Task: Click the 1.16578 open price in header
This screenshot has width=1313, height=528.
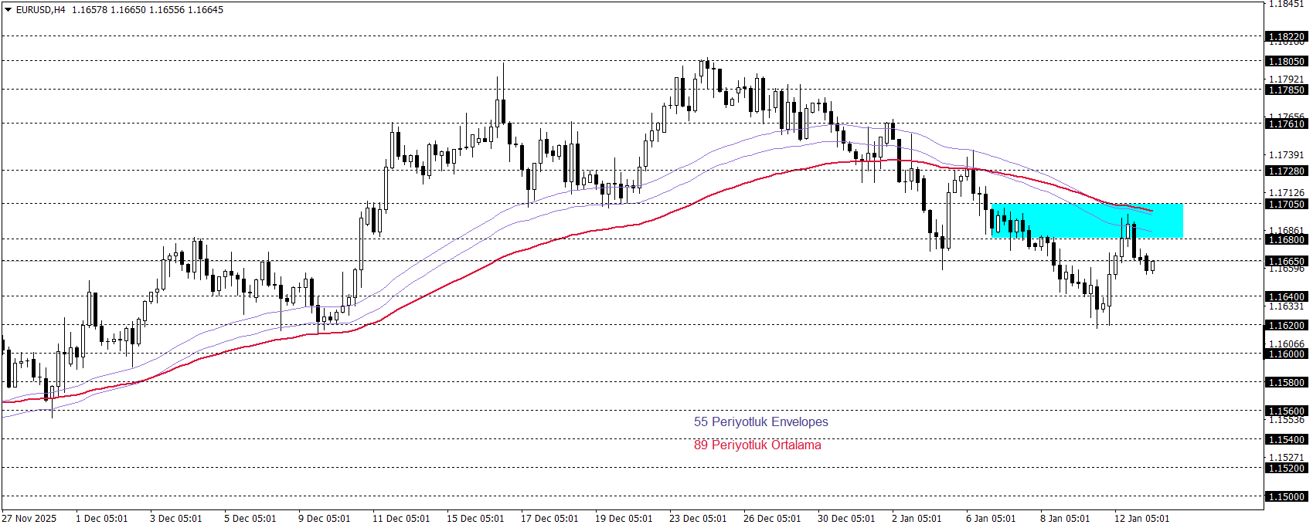Action: 90,10
